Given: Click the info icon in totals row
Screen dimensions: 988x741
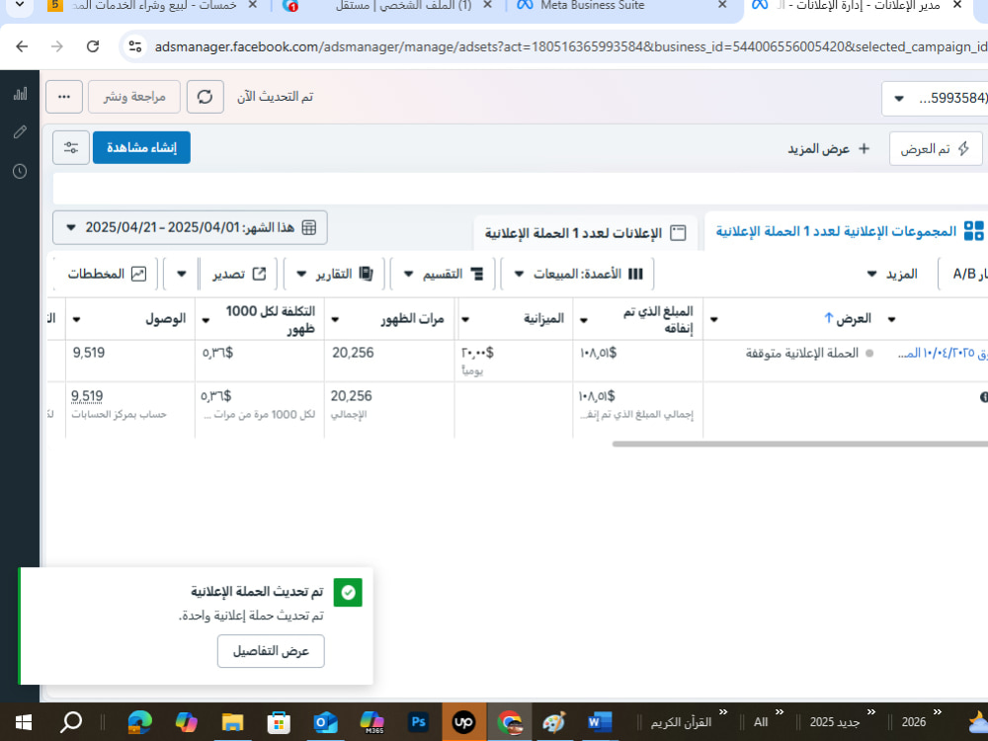Looking at the screenshot, I should [983, 397].
